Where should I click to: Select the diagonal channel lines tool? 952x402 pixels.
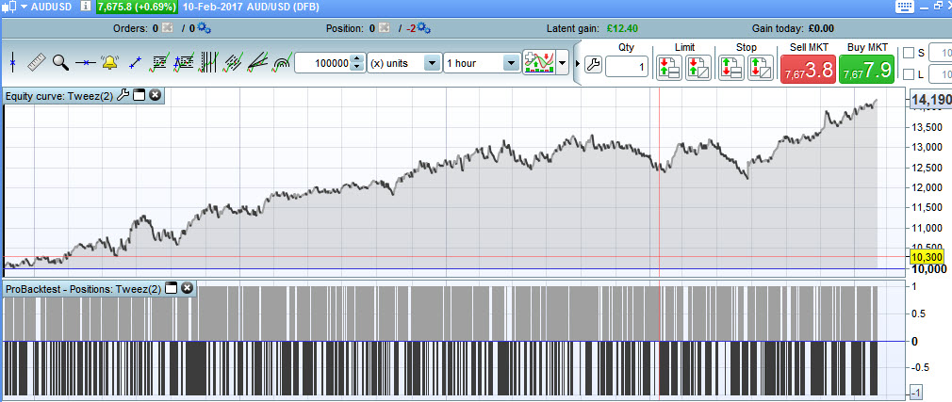pyautogui.click(x=233, y=62)
